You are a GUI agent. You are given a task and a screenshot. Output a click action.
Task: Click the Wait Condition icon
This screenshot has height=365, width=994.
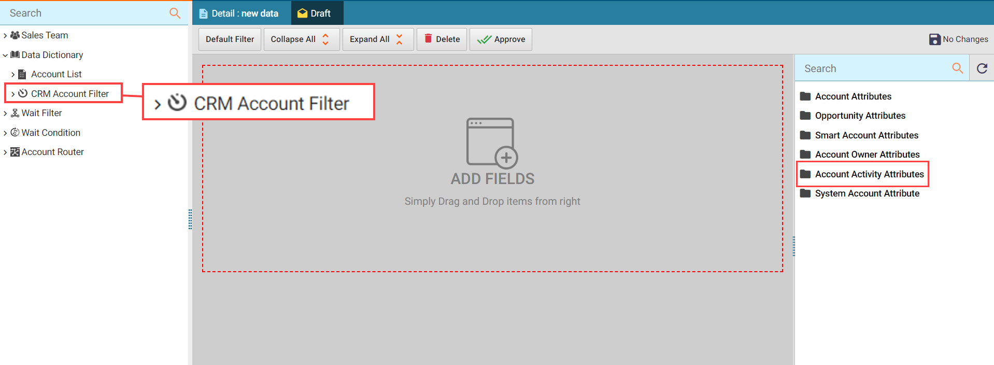coord(15,132)
